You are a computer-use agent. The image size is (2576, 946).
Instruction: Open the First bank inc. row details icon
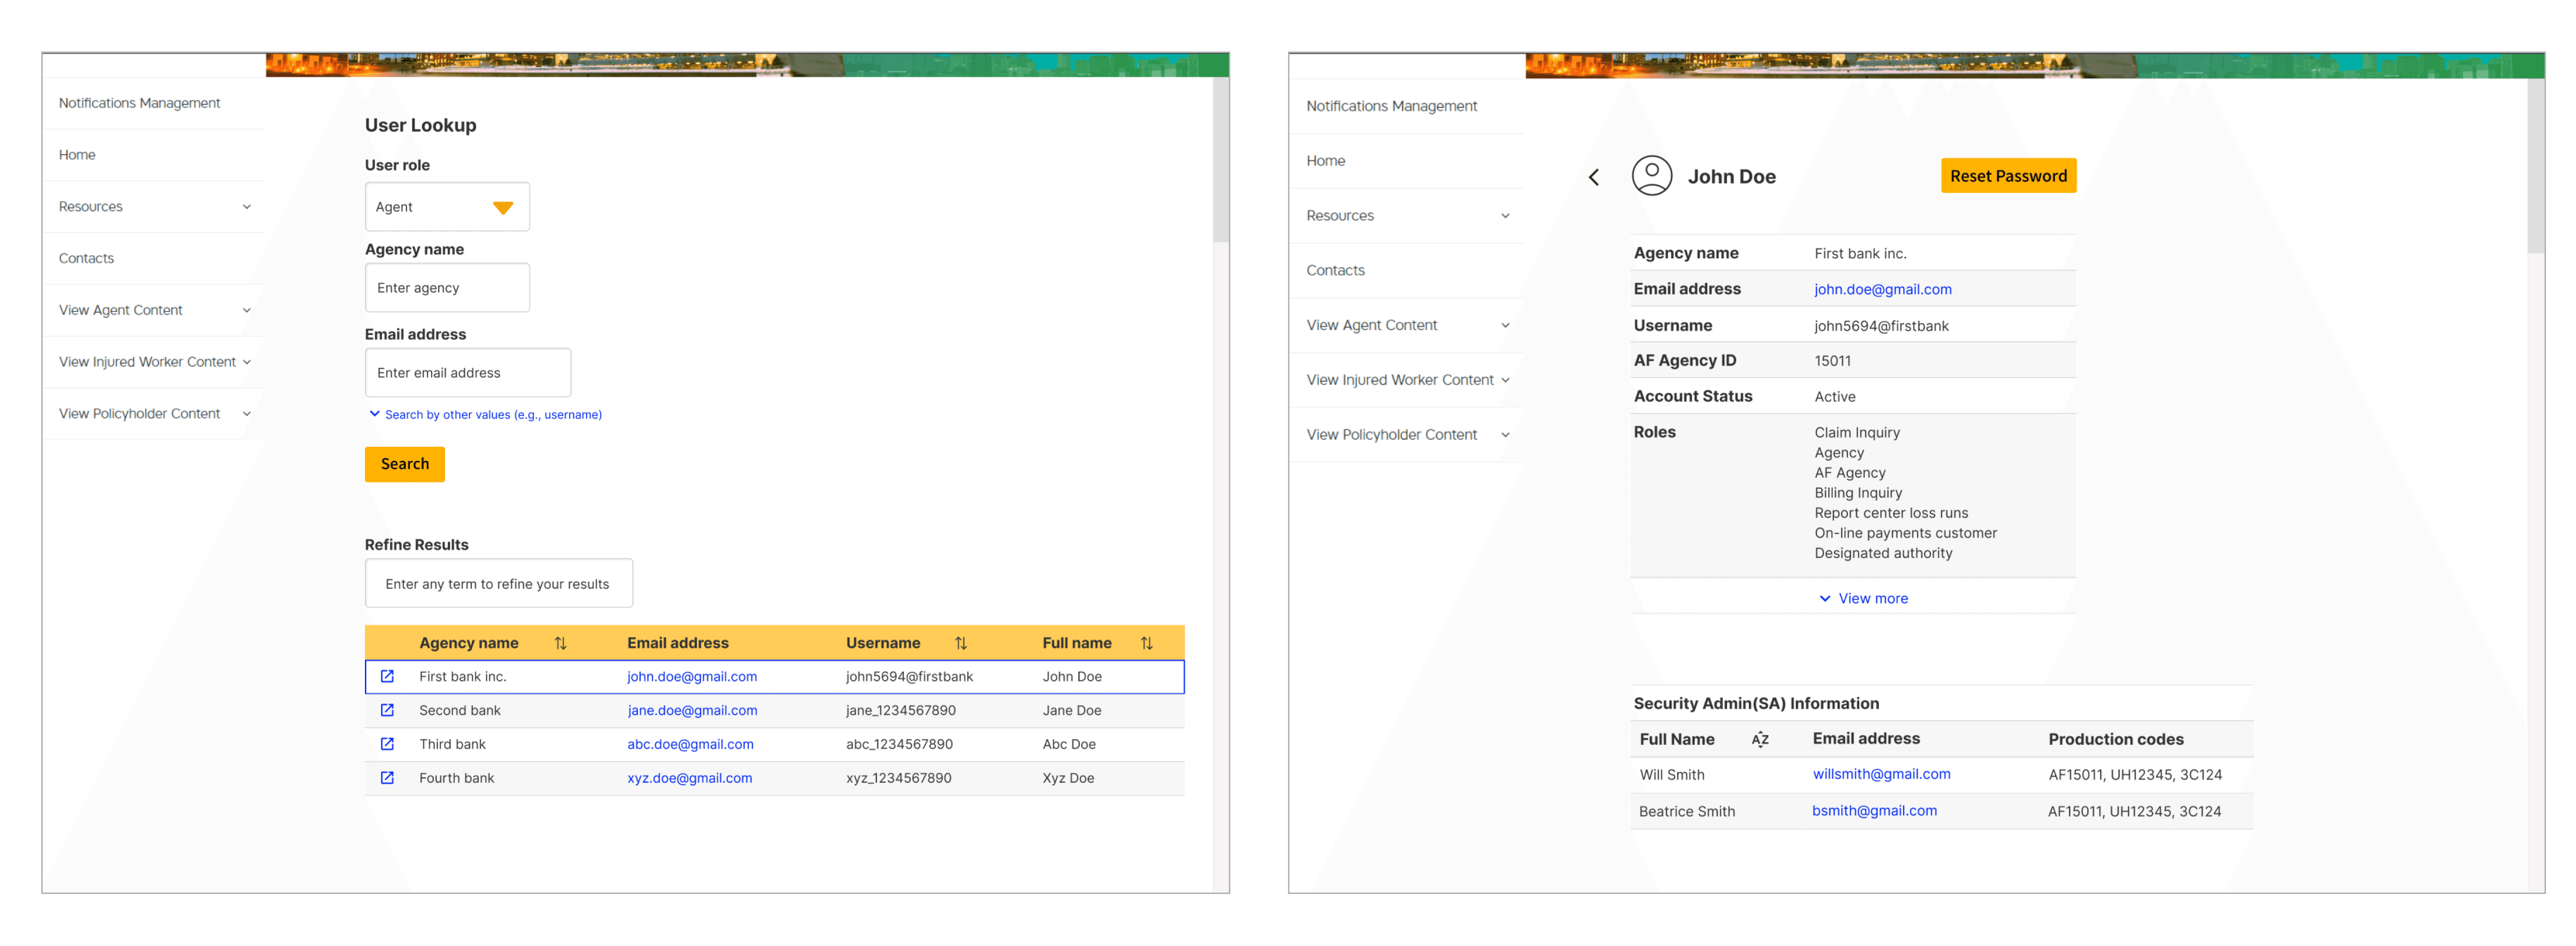[x=387, y=676]
